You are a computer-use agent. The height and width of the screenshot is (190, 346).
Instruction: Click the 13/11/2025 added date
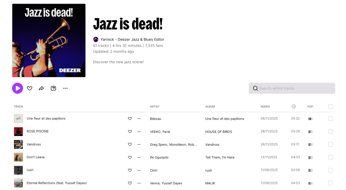(x=269, y=157)
